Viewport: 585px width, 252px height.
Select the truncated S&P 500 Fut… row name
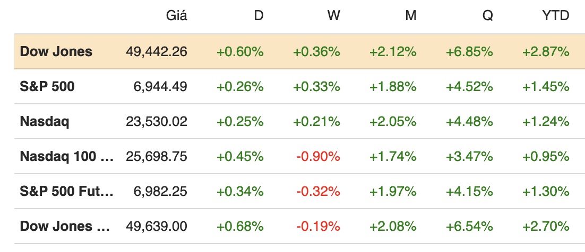tap(66, 191)
